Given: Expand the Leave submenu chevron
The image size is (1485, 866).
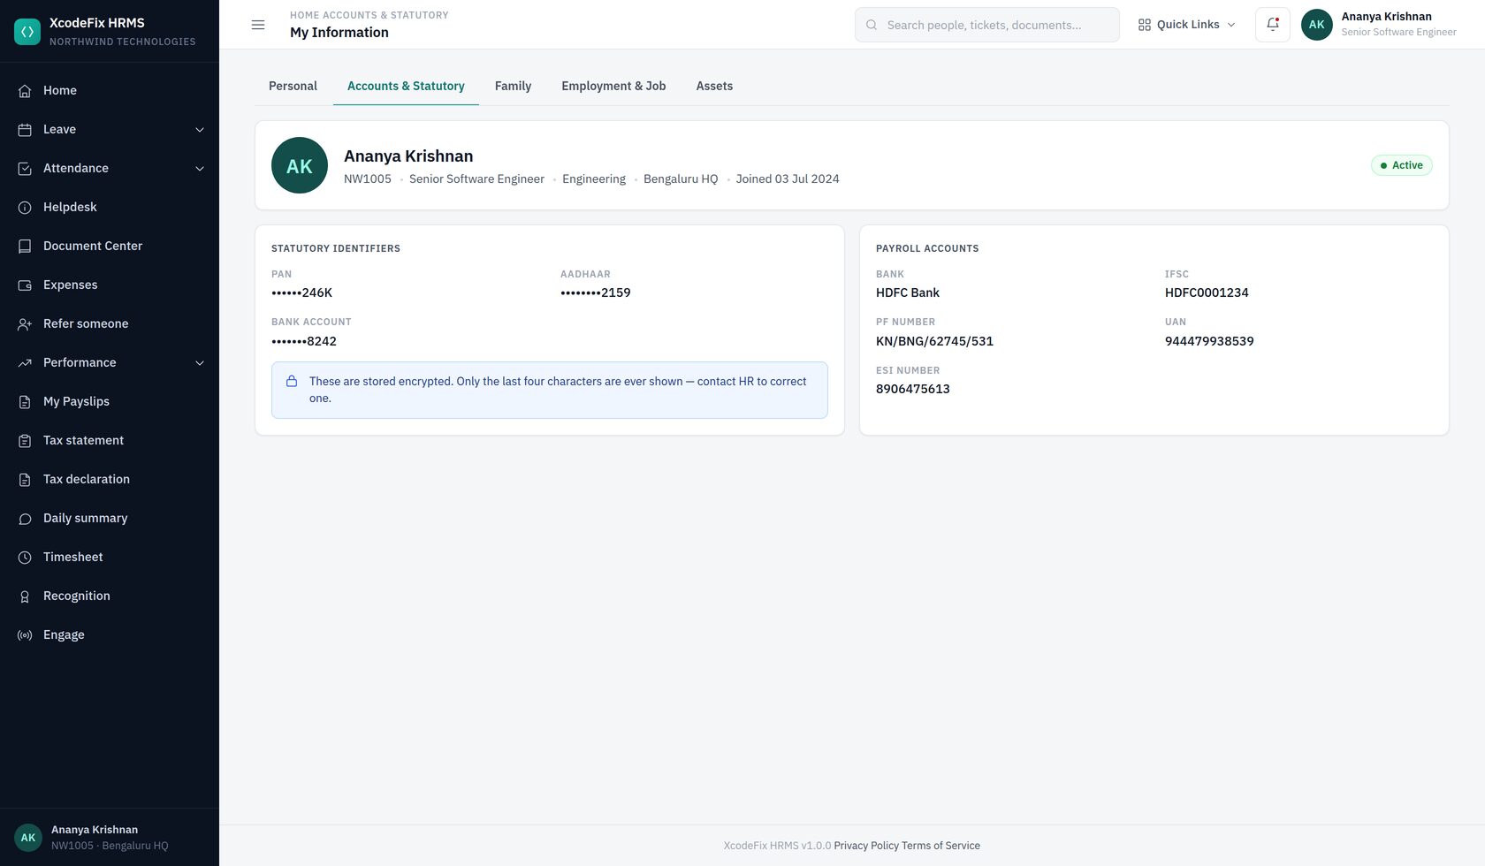Looking at the screenshot, I should coord(200,130).
